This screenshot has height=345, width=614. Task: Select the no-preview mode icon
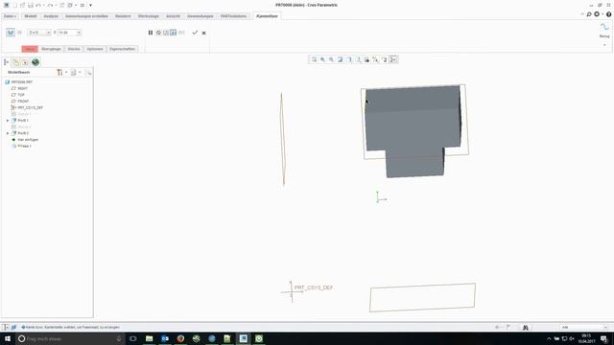point(158,33)
